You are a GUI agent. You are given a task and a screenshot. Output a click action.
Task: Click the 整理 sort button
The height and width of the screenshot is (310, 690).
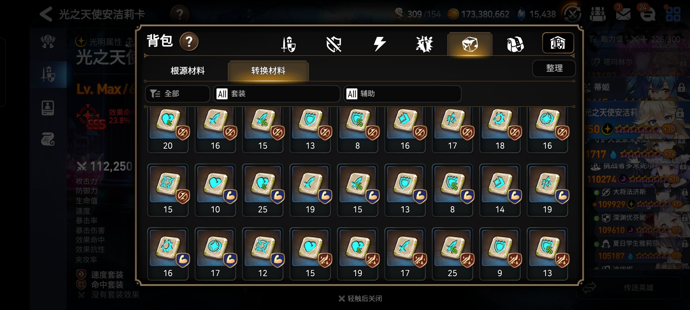click(554, 68)
